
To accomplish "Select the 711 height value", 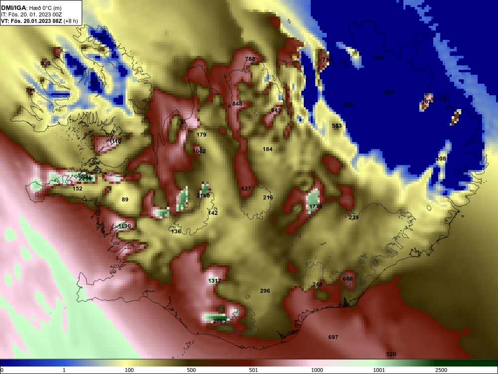I will pos(30,91).
